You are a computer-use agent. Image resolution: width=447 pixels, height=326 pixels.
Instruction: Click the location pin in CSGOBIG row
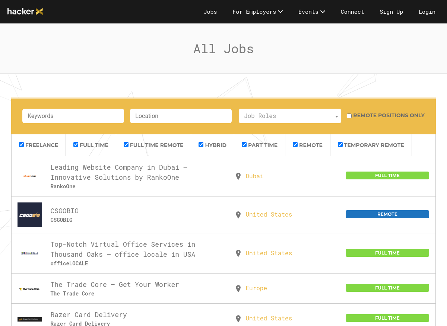coord(238,215)
